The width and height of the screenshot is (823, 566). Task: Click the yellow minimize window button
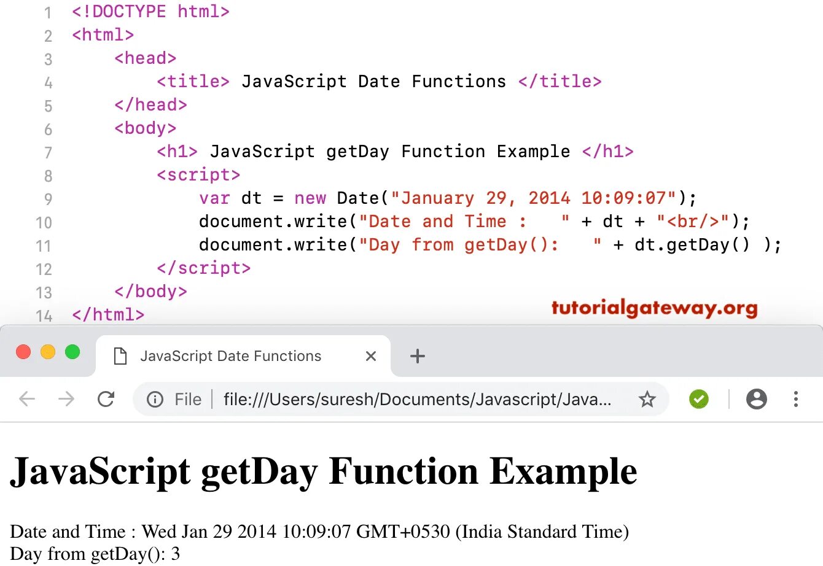coord(48,352)
